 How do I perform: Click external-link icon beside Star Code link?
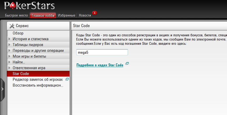(x=127, y=63)
